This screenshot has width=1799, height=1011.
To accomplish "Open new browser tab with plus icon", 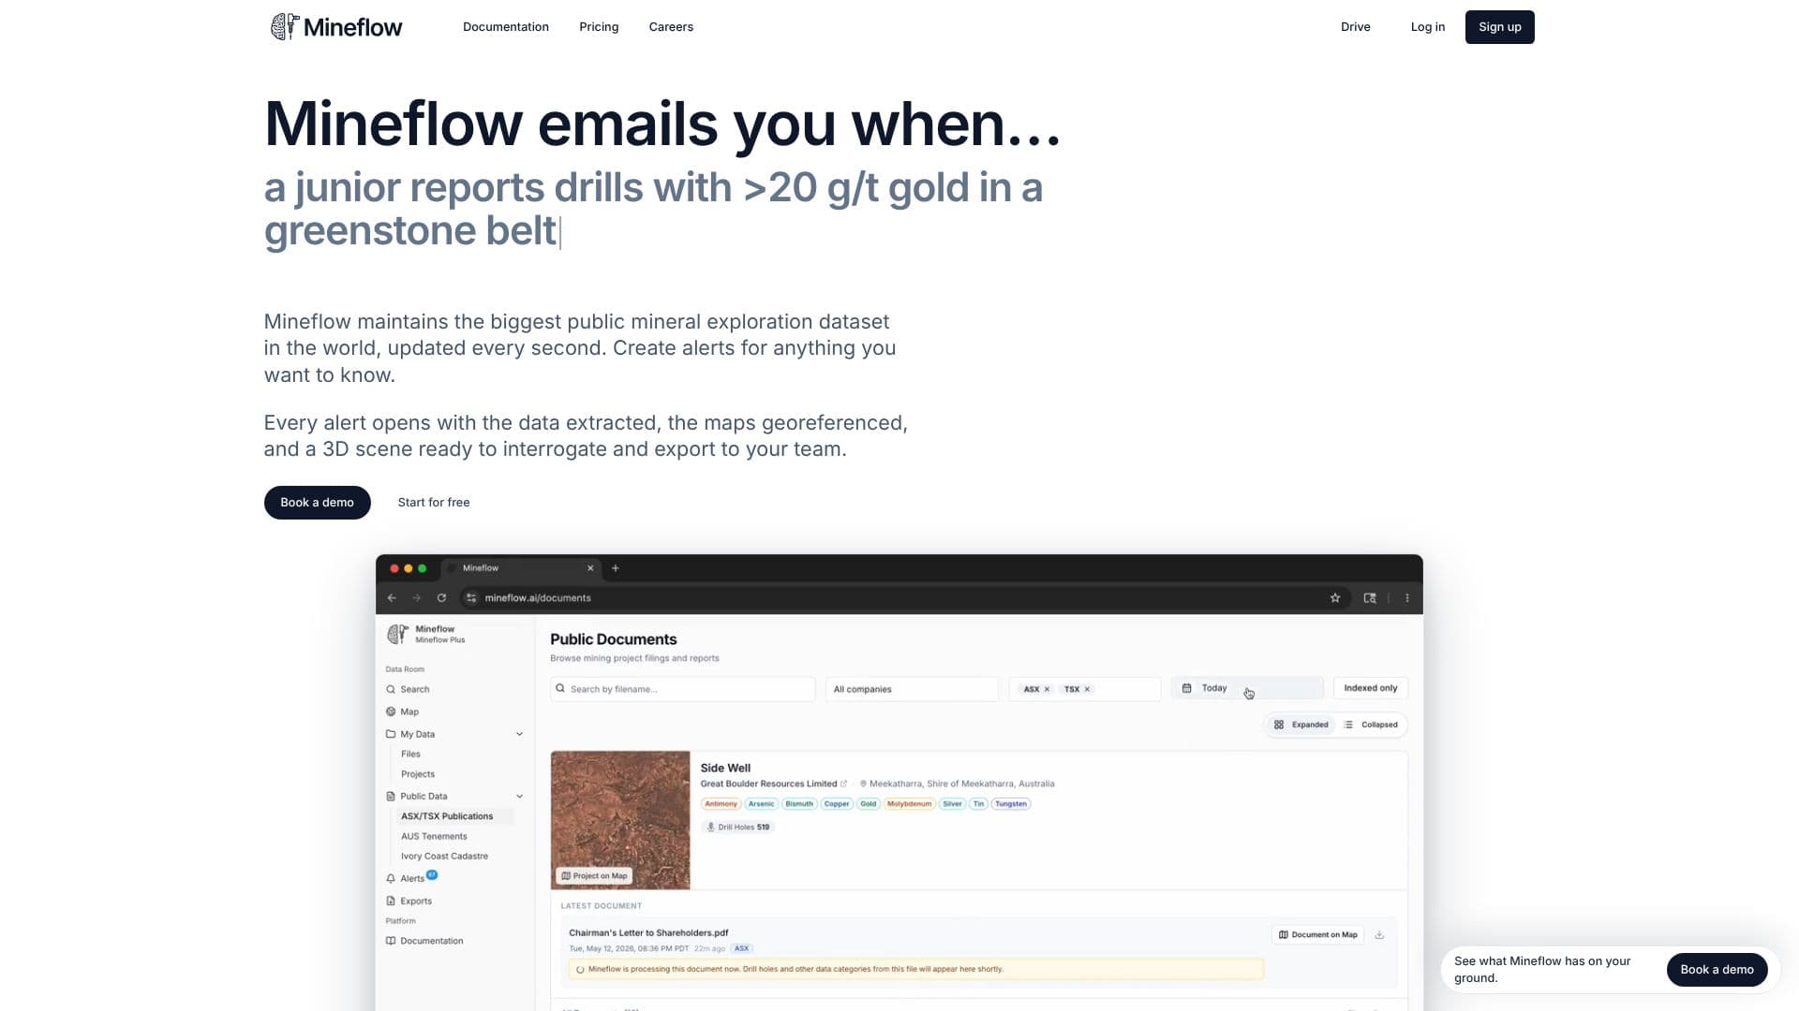I will tap(616, 568).
